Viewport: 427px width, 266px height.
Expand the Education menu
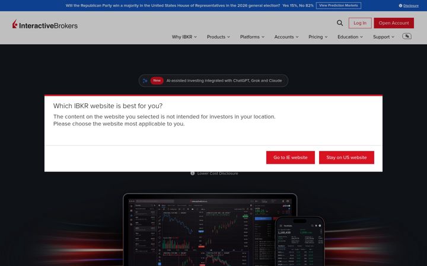click(350, 37)
